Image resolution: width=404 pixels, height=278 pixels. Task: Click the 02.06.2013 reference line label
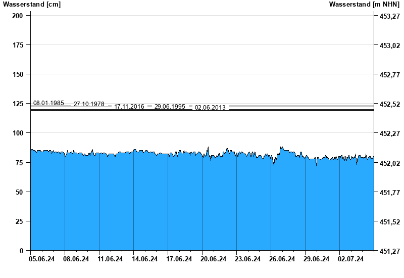tap(210, 108)
